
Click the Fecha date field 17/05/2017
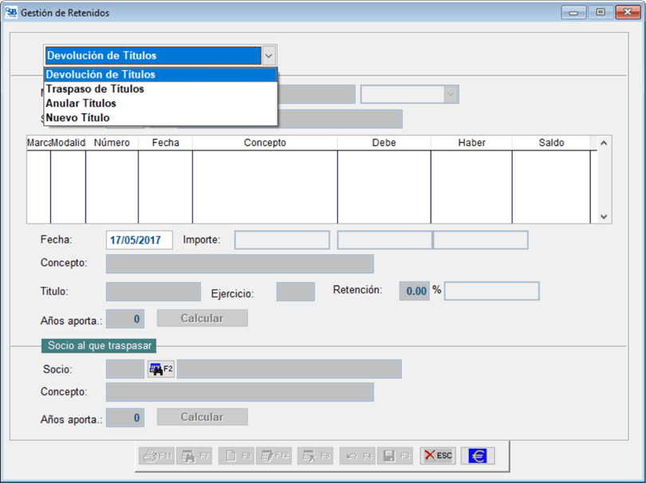click(139, 240)
